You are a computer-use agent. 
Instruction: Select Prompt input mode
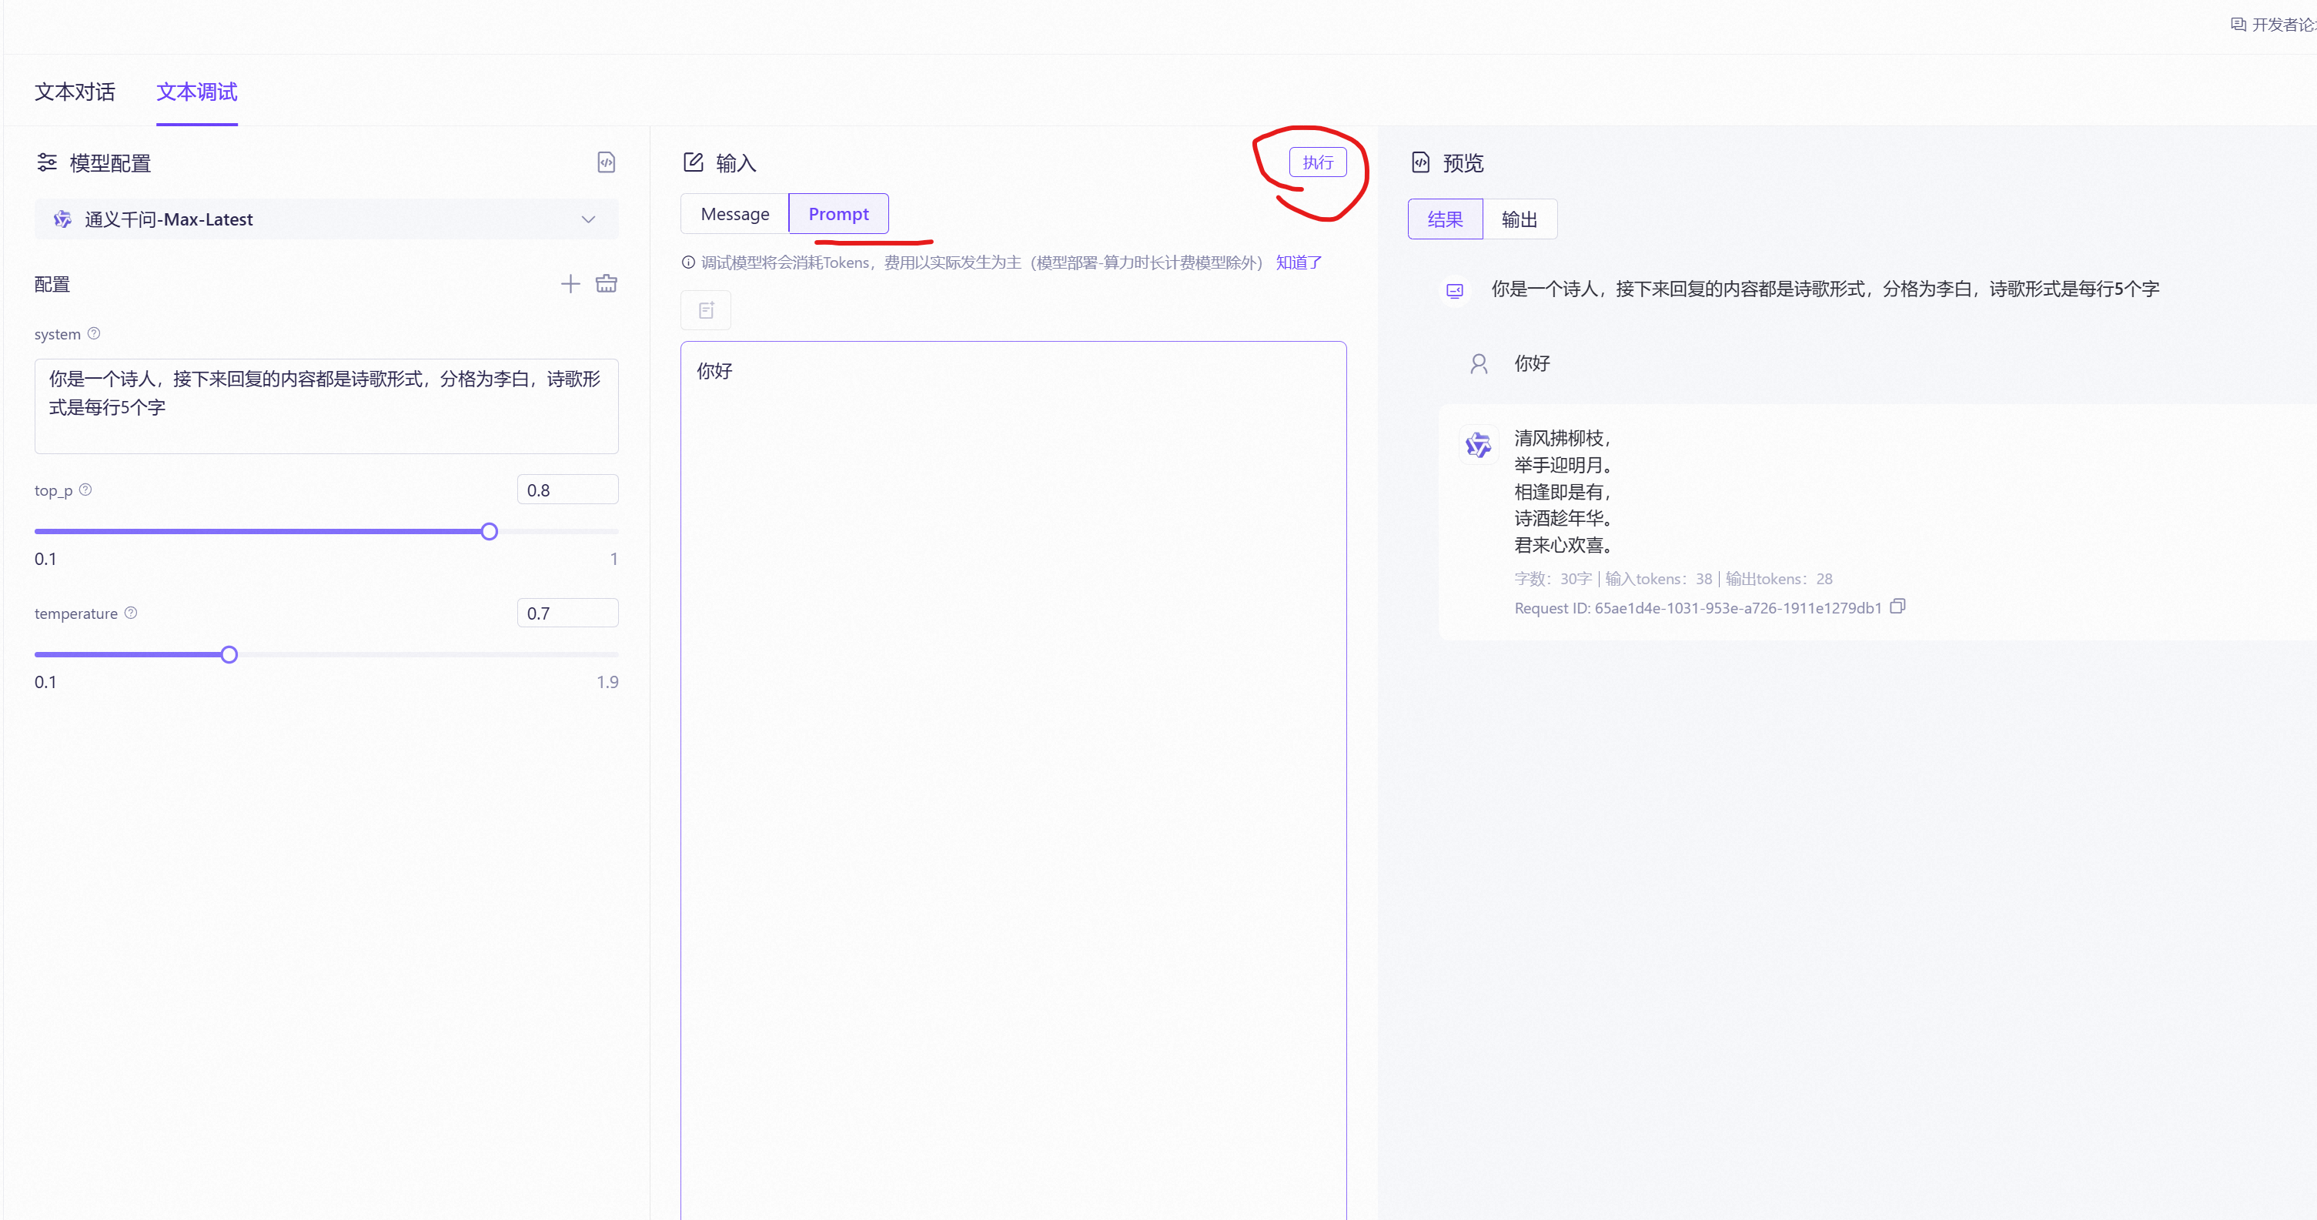point(838,214)
